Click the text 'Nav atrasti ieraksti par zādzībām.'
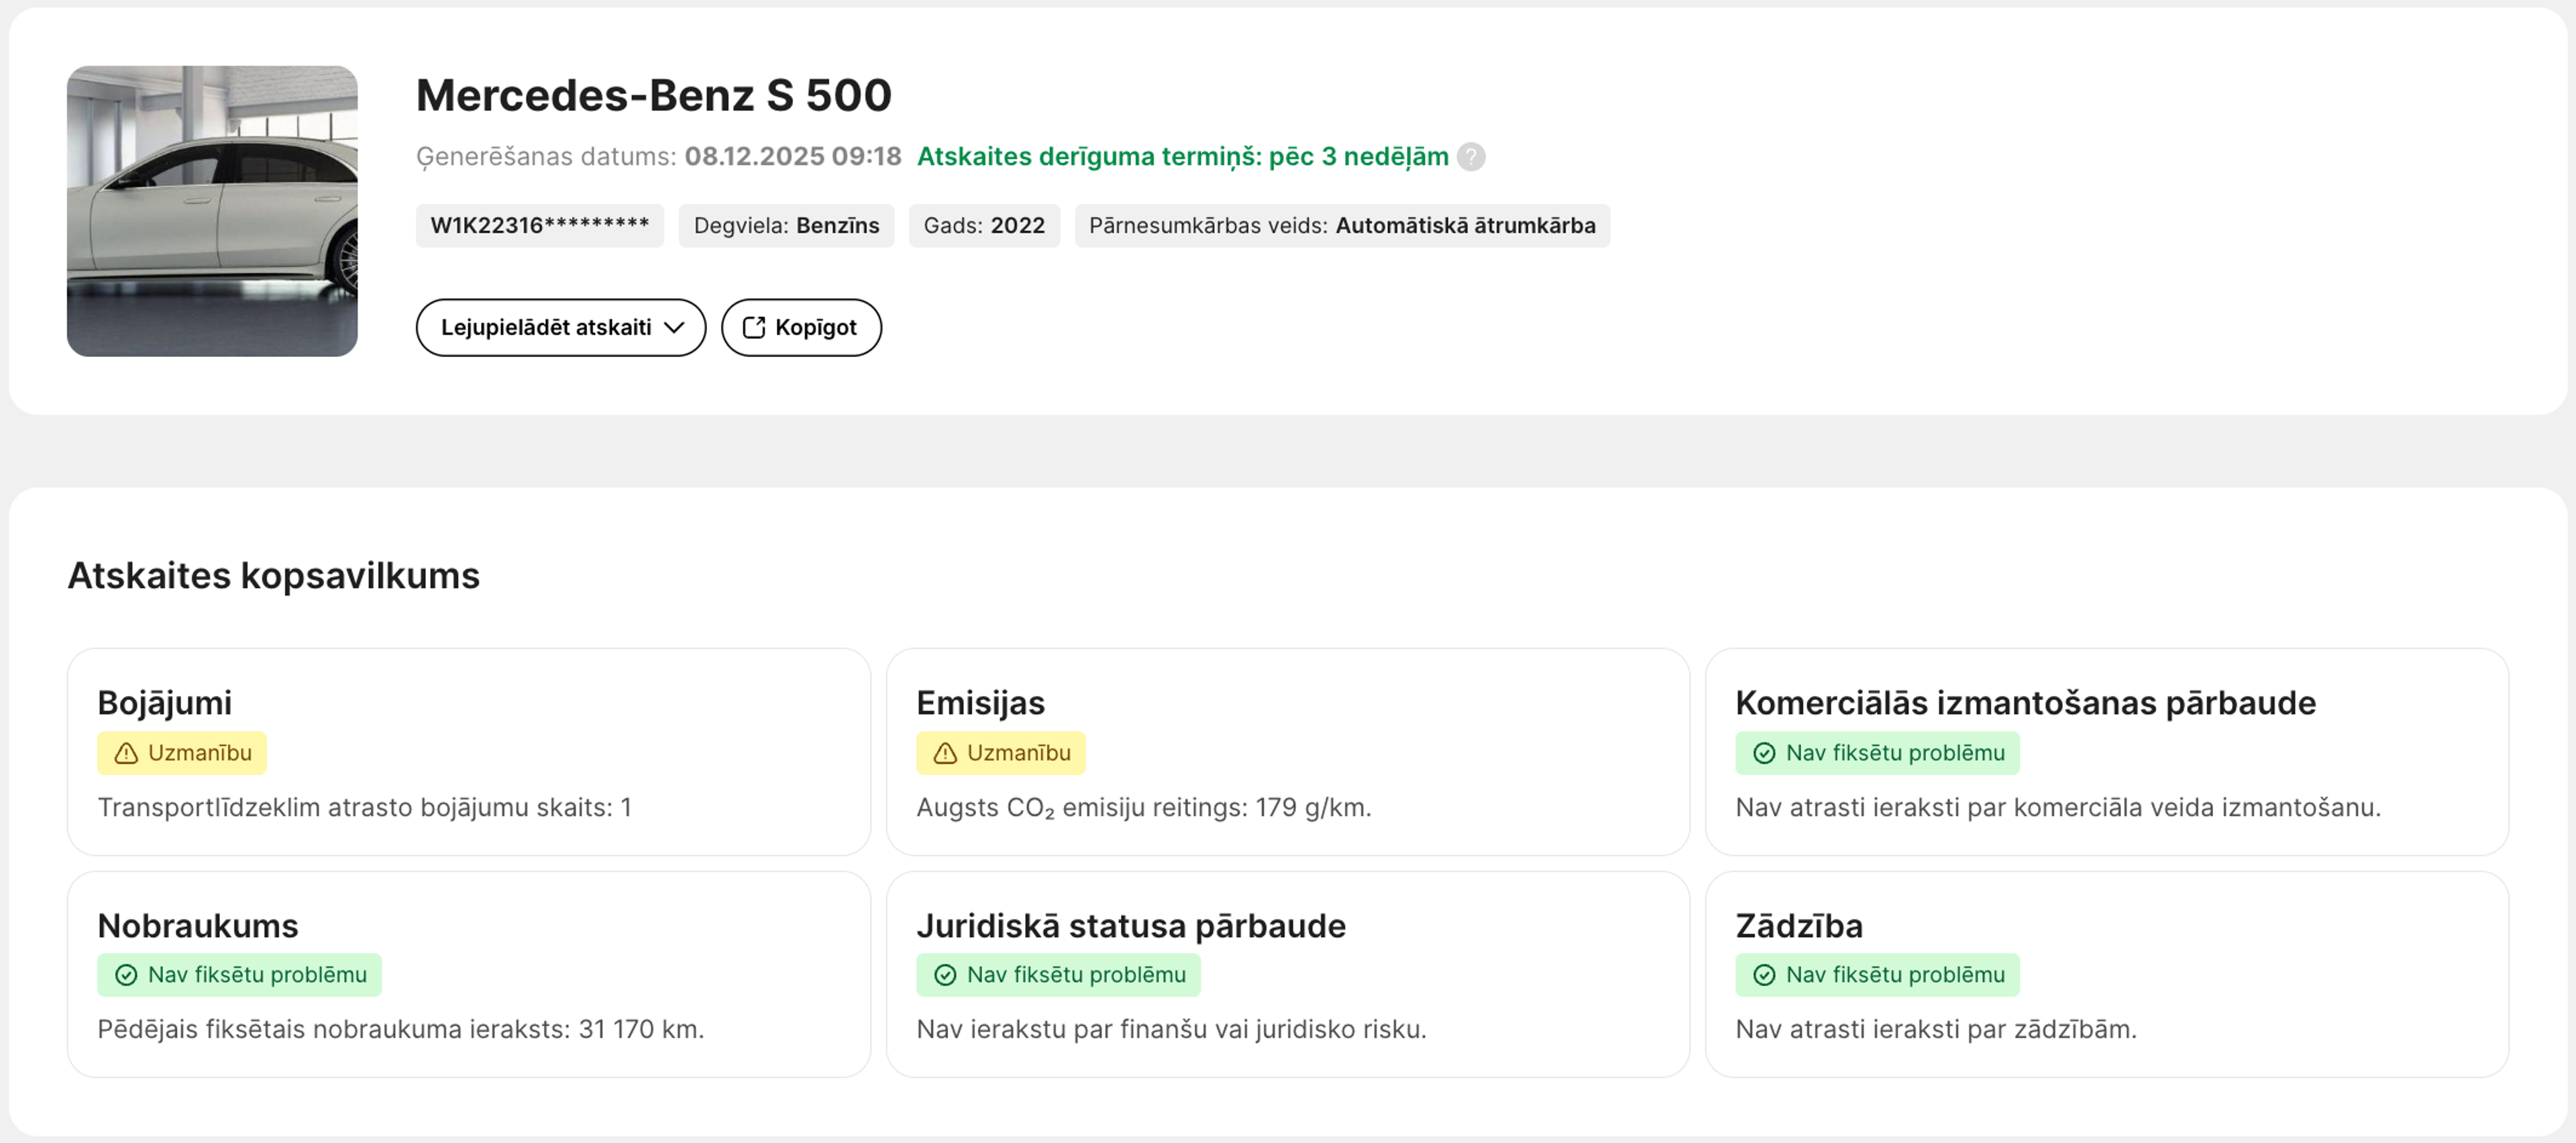2576x1143 pixels. click(x=1936, y=1030)
